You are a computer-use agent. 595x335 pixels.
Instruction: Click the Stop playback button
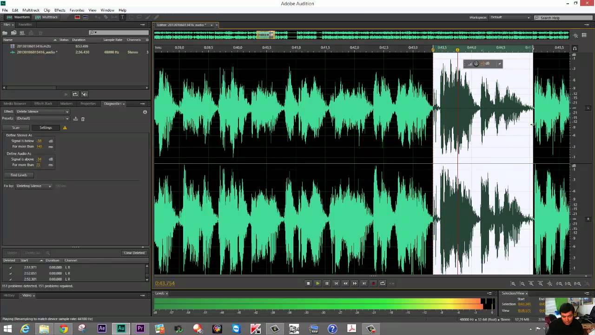click(308, 283)
